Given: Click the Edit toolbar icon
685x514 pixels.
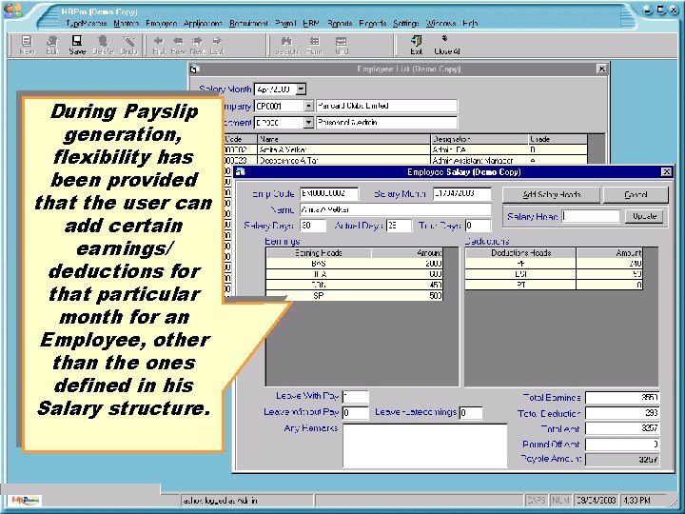Looking at the screenshot, I should [x=52, y=45].
